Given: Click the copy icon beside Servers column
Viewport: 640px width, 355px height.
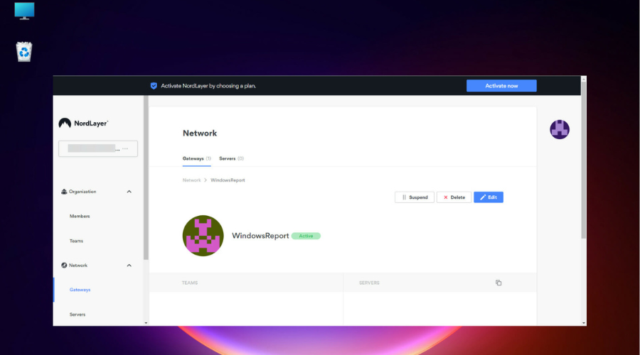Looking at the screenshot, I should pyautogui.click(x=498, y=283).
